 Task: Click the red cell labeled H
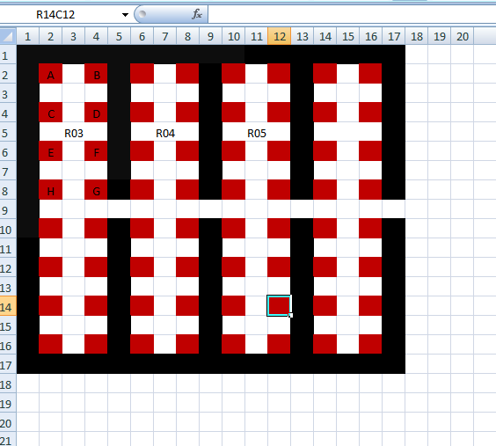[x=51, y=190]
